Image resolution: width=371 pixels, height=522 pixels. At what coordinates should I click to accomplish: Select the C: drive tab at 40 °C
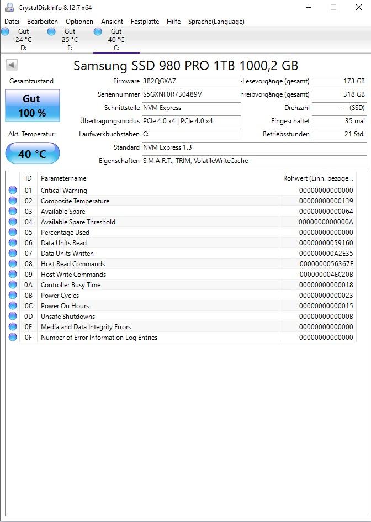116,40
